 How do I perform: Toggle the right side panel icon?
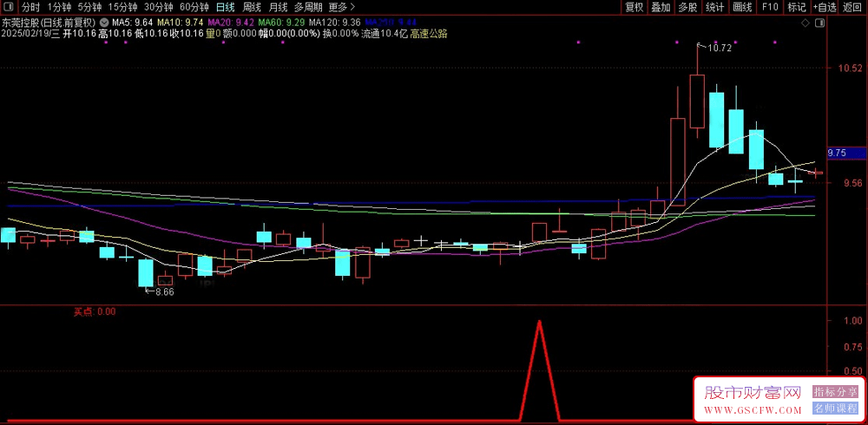point(819,23)
